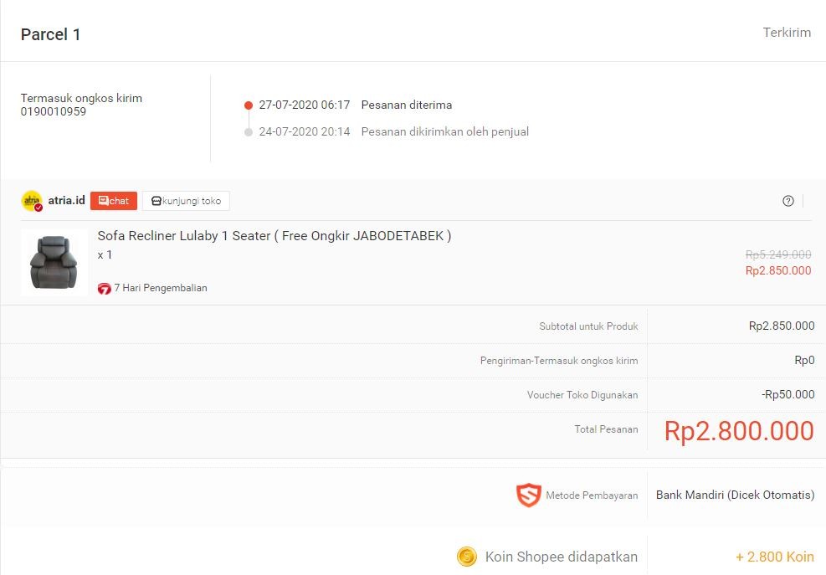Click the tracking number 0190010959
826x575 pixels.
[54, 111]
